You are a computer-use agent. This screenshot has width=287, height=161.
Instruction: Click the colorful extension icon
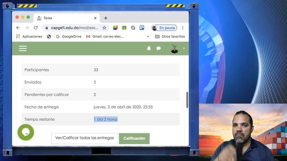click(115, 28)
